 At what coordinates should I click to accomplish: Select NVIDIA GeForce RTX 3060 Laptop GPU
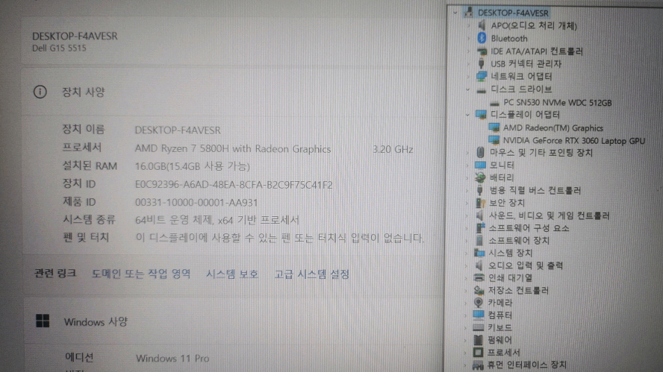573,140
